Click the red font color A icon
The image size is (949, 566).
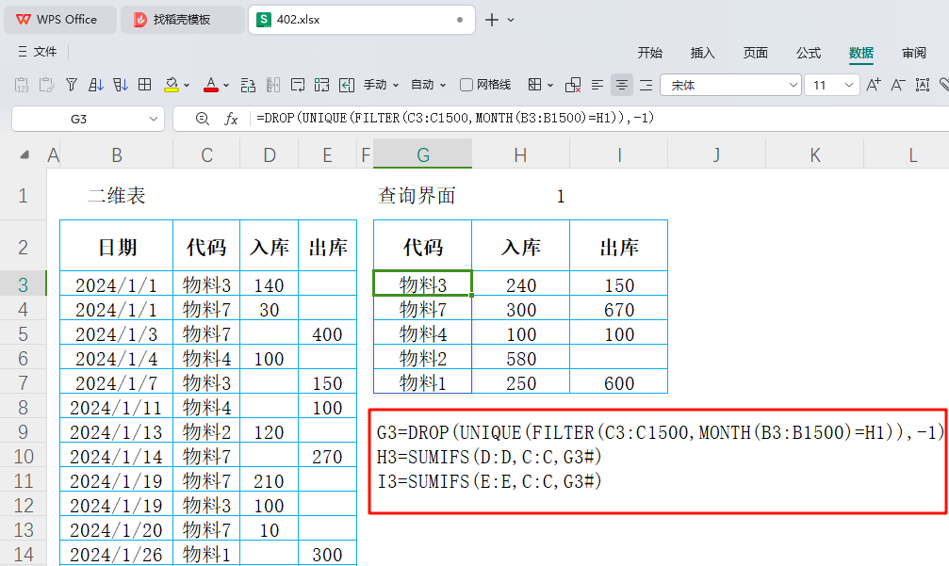(210, 85)
